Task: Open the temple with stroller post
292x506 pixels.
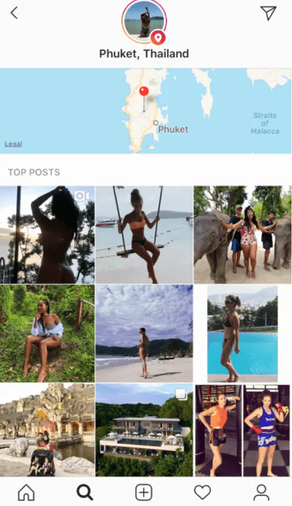Action: click(x=47, y=430)
